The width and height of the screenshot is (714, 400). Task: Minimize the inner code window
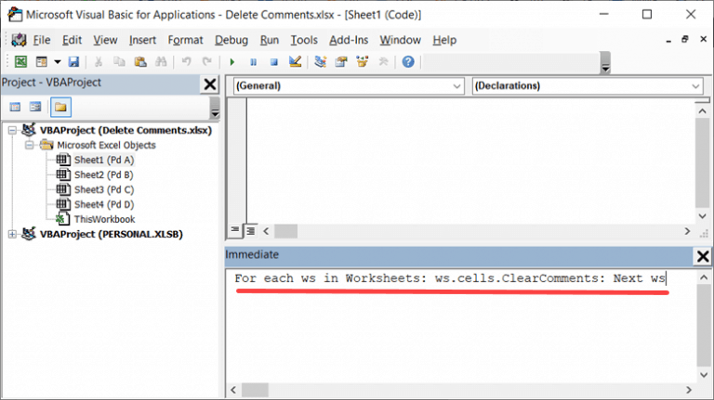(x=668, y=40)
